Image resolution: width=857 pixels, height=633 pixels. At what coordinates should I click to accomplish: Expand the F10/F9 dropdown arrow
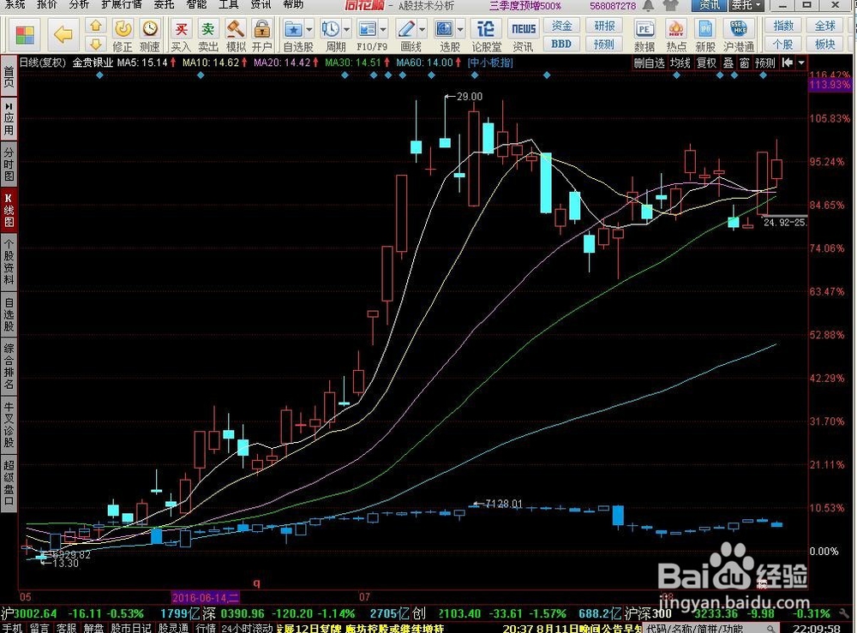tap(383, 29)
